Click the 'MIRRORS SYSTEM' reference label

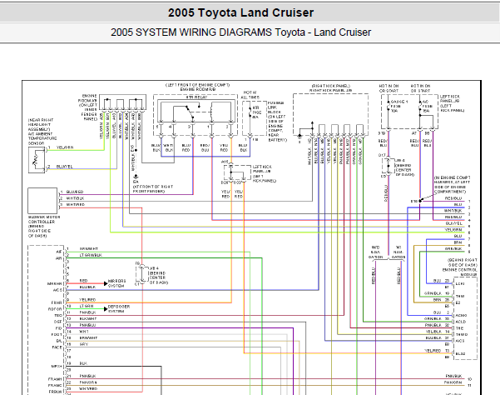click(116, 283)
